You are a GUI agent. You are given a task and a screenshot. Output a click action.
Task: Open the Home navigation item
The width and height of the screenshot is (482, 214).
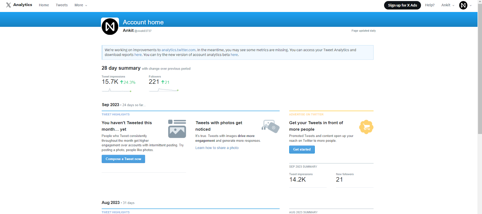pyautogui.click(x=44, y=5)
